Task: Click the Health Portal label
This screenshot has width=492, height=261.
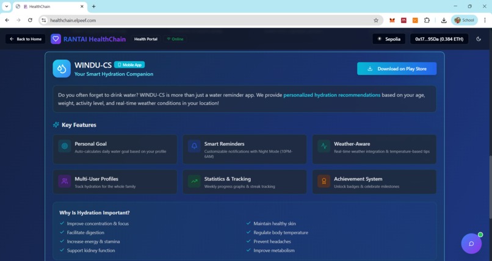Action: point(146,39)
